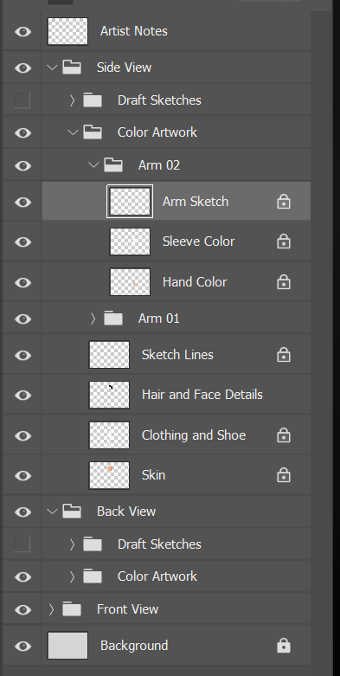340x676 pixels.
Task: Select the layer named "Hair and Face Details"
Action: 202,395
